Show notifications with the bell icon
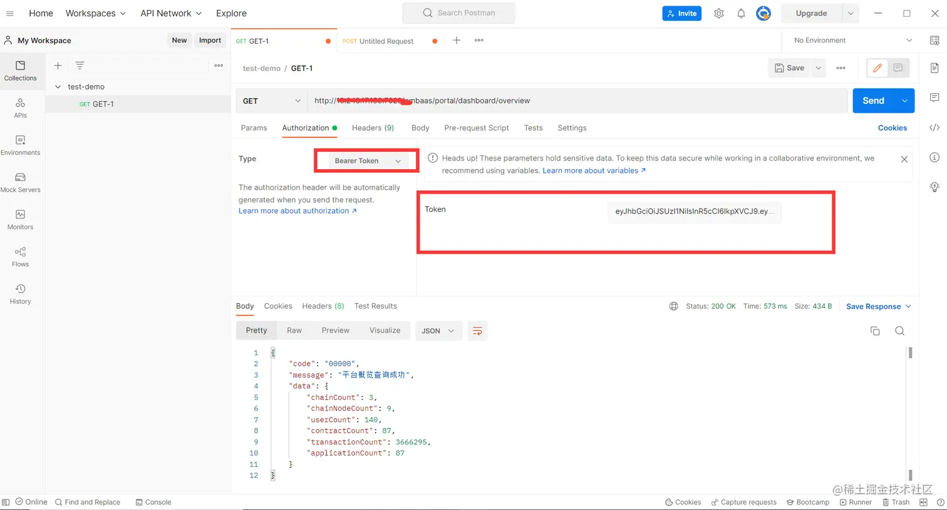Viewport: 947px width, 510px height. (741, 13)
